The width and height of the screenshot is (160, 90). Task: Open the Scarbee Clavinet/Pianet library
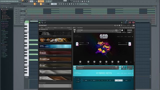click(55, 59)
